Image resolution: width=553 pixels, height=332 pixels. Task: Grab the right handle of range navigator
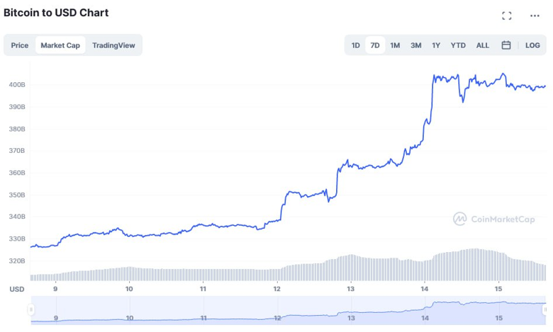click(545, 309)
